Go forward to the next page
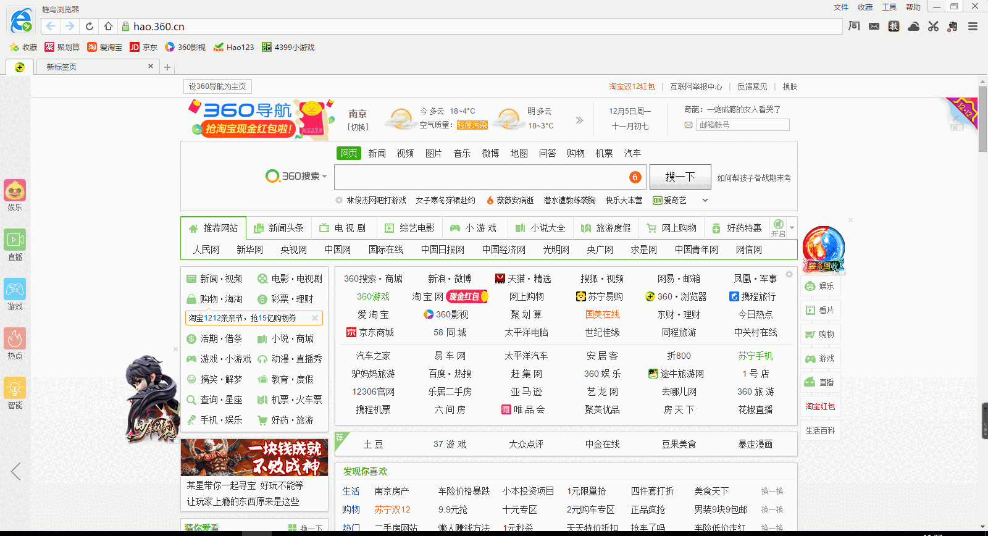This screenshot has width=988, height=536. [70, 26]
